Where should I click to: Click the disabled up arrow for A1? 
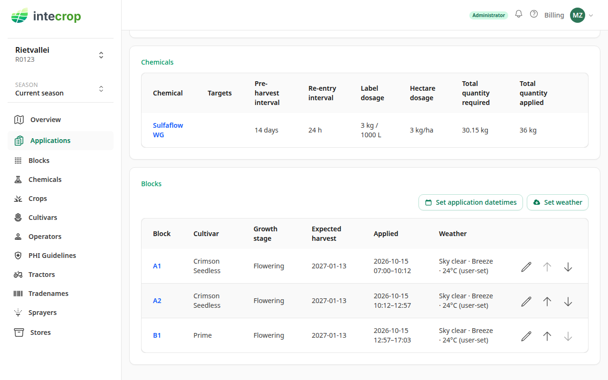(547, 267)
